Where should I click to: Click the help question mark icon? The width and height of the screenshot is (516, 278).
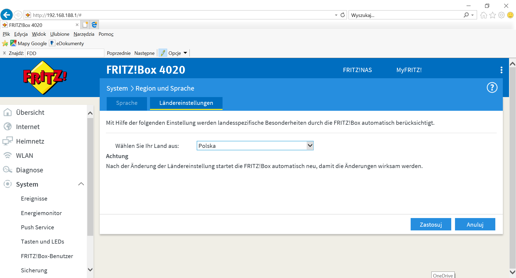coord(492,88)
